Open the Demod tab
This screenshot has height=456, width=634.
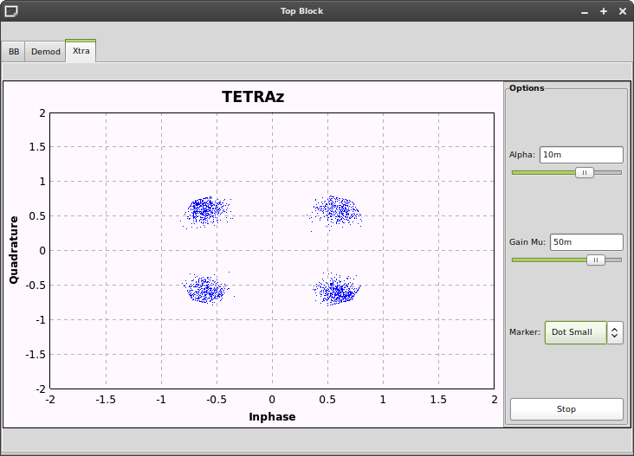point(46,52)
